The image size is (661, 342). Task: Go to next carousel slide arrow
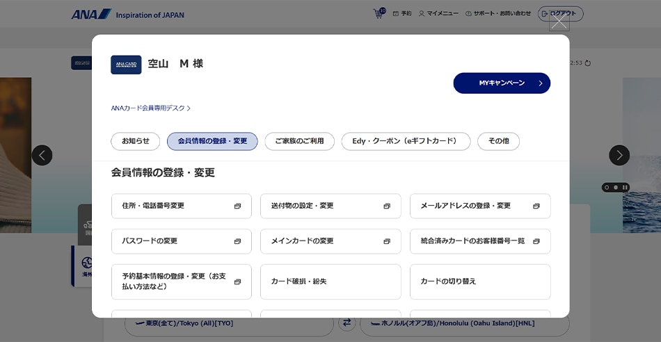pyautogui.click(x=619, y=155)
